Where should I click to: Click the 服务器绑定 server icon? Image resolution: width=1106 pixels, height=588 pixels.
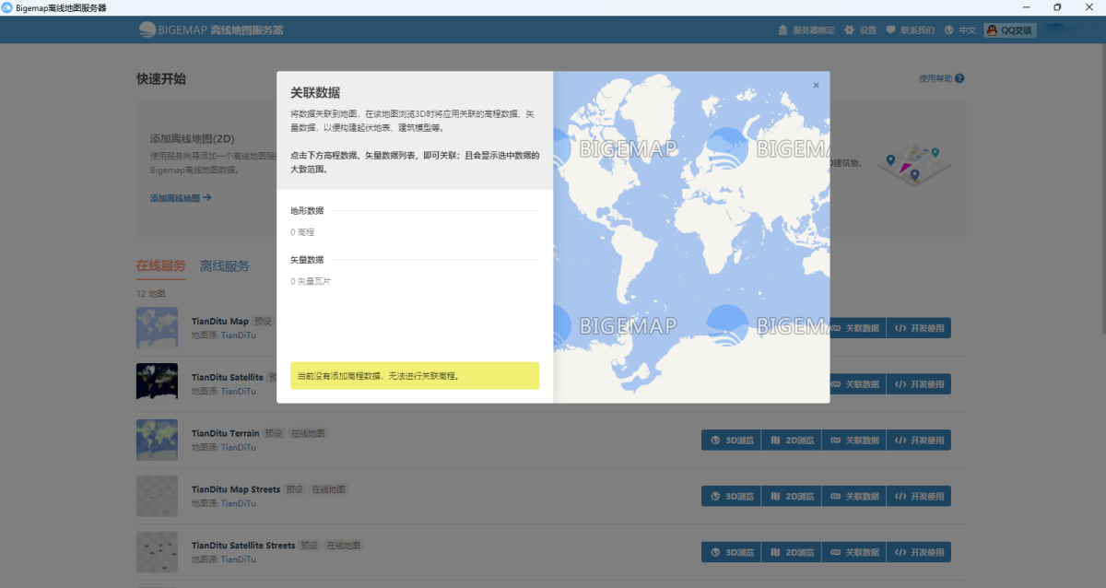[782, 30]
